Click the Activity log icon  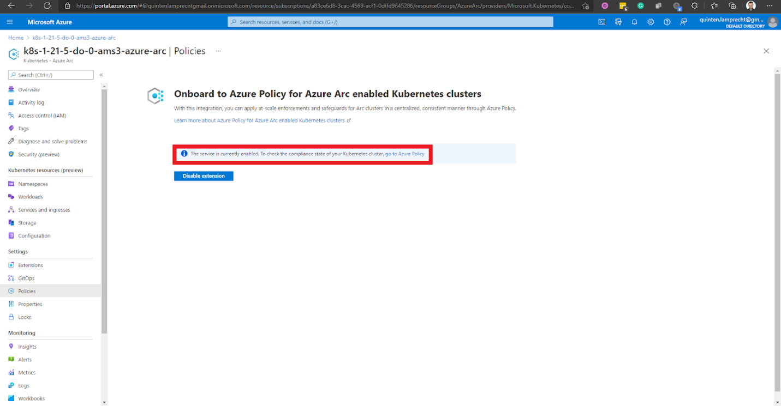[x=11, y=102]
